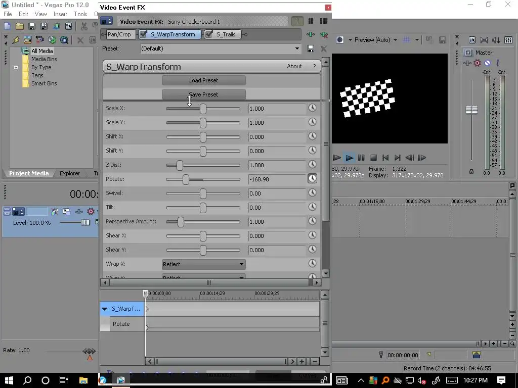Screen dimensions: 518x388
Task: Click the Master volume fader
Action: (471, 110)
